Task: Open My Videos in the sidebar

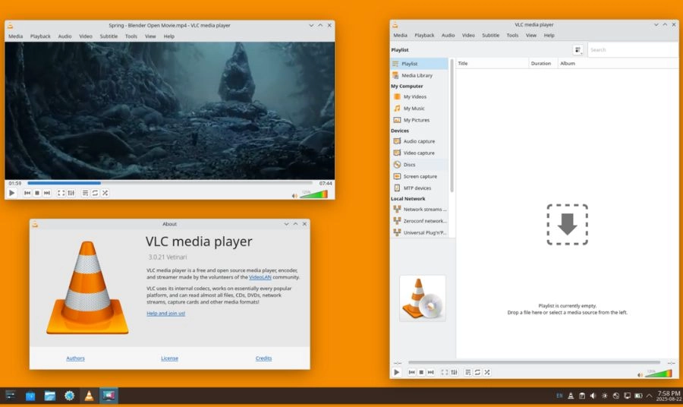Action: click(x=419, y=96)
